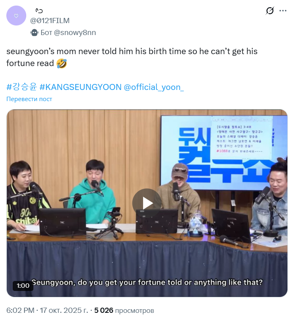Open the purple heart profile avatar
The width and height of the screenshot is (291, 320).
coord(16,16)
